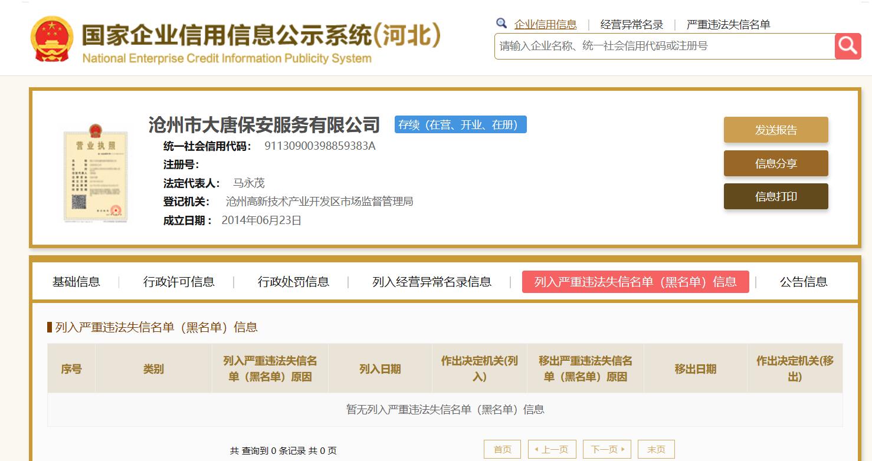Viewport: 872px width, 461px height.
Task: Click the red search magnifier button
Action: click(x=848, y=46)
